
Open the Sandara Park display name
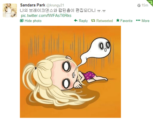33,5
